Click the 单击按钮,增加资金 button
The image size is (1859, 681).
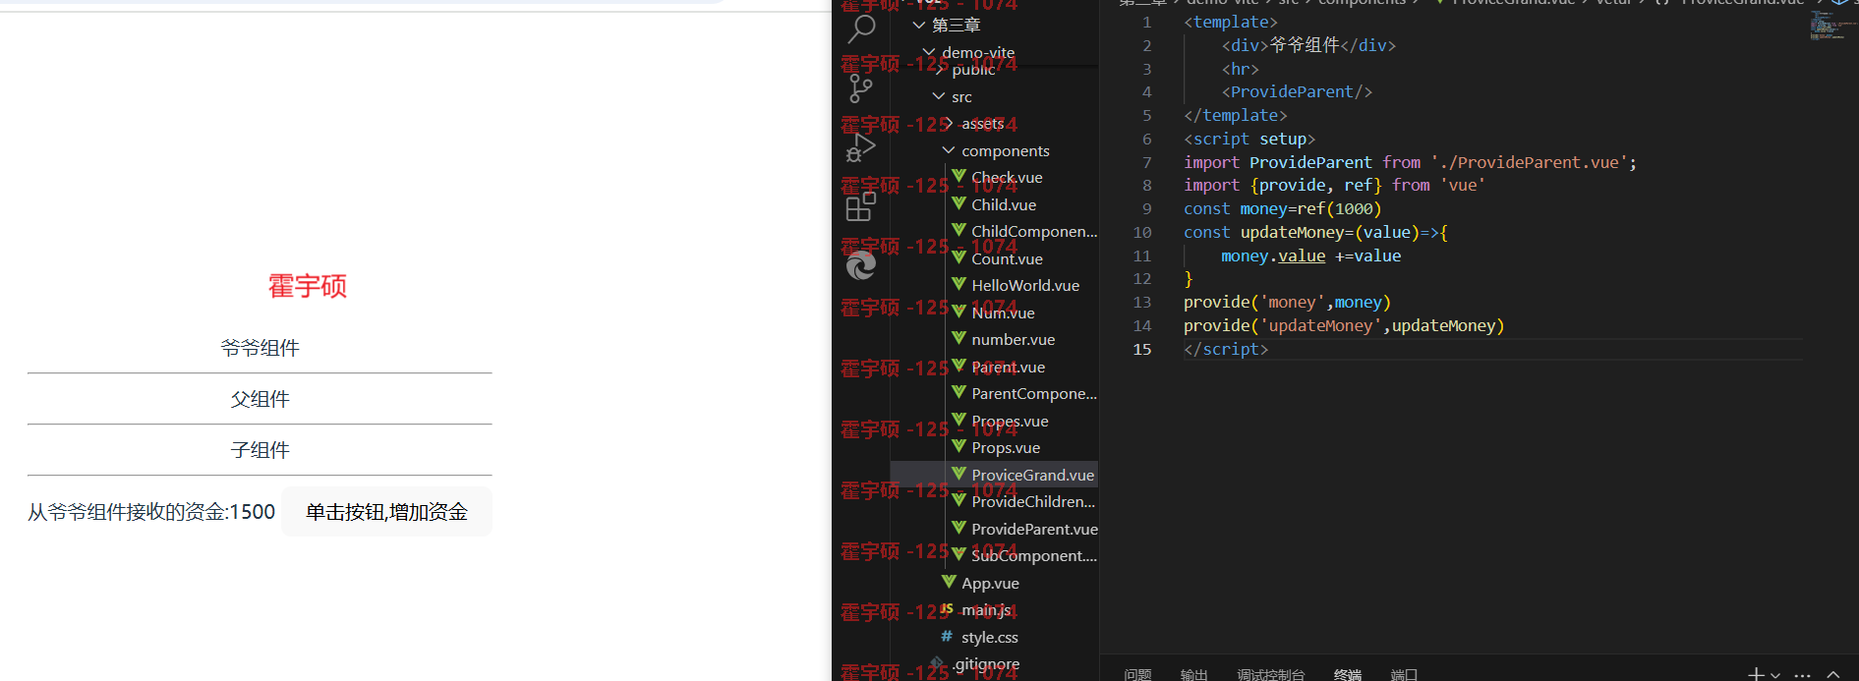click(x=386, y=512)
